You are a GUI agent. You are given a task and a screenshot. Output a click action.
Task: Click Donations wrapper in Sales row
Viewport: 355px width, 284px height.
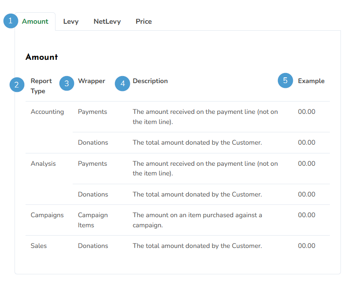tap(93, 246)
